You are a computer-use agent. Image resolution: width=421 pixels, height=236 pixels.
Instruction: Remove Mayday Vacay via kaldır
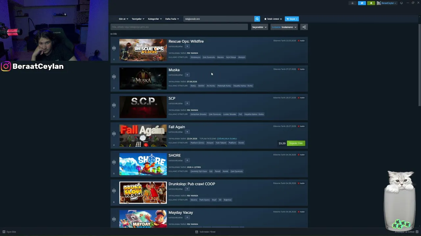click(x=301, y=212)
